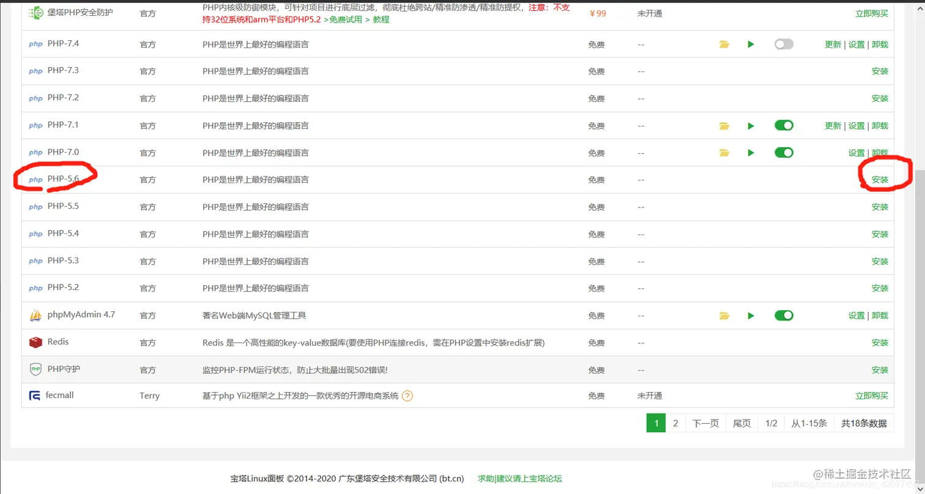
Task: Click the play icon in PHP-7.0 row
Action: pyautogui.click(x=751, y=153)
